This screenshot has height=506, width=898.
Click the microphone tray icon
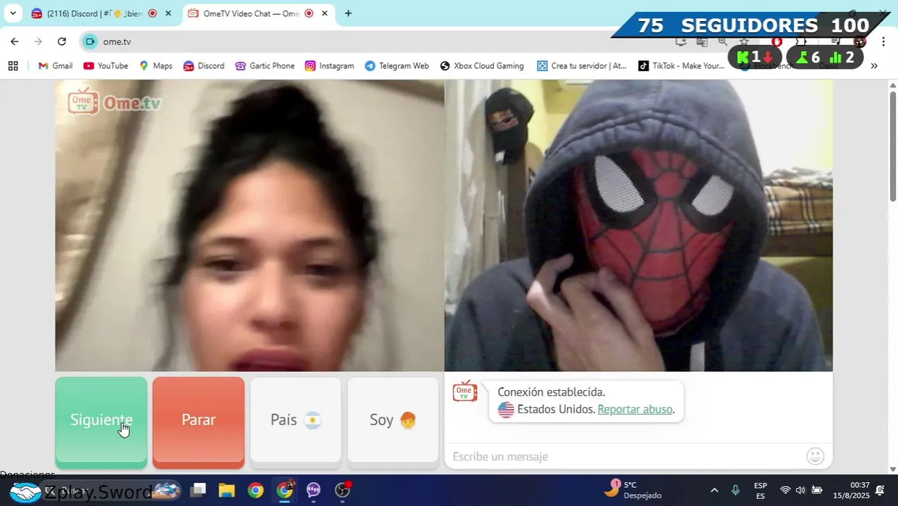736,490
